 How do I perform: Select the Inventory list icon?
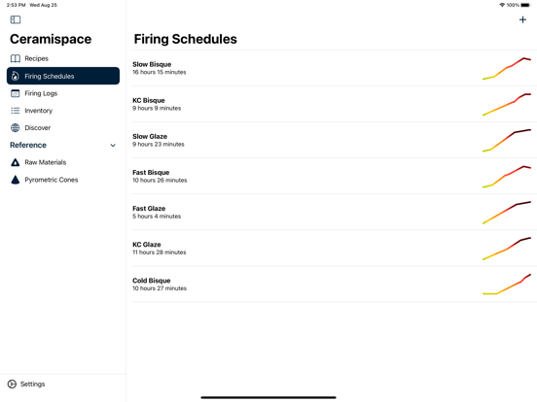pyautogui.click(x=15, y=111)
